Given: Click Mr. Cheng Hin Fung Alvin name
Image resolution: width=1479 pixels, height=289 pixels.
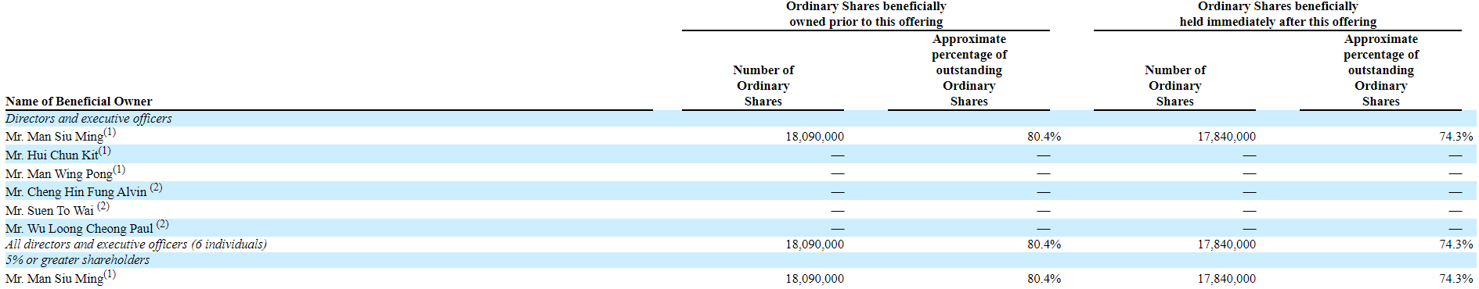Looking at the screenshot, I should tap(76, 192).
